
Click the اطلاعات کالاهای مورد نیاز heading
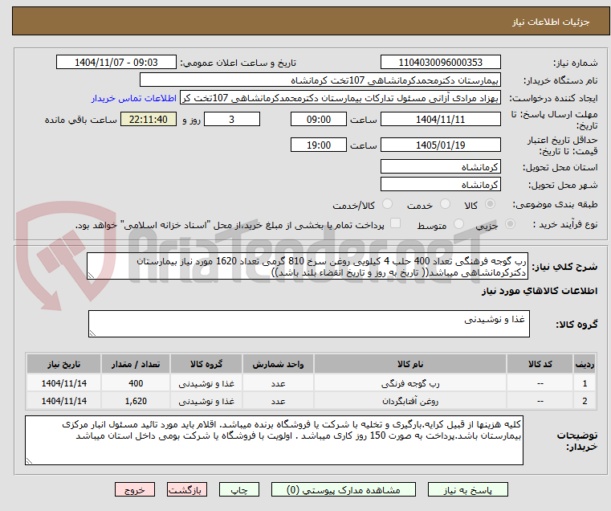[540, 291]
